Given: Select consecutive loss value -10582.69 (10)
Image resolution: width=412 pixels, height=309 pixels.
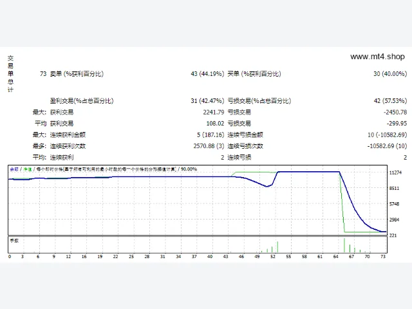Looking at the screenshot, I should 388,146.
